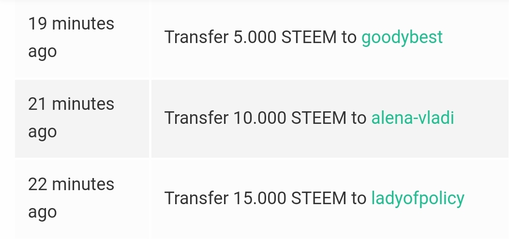509x239 pixels.
Task: Select the 10.000 amount in second transfer
Action: (x=260, y=118)
